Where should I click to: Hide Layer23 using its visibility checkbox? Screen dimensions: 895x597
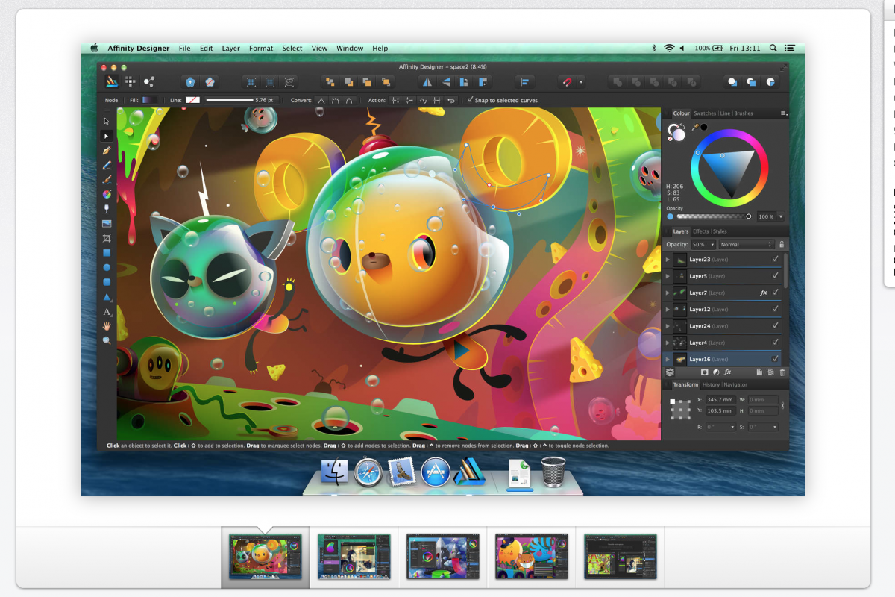click(776, 260)
